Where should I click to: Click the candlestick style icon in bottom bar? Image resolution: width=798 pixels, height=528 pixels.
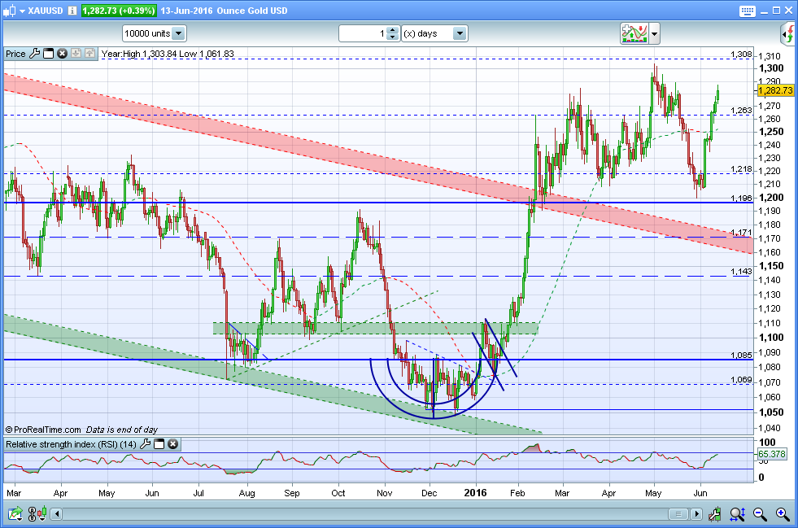tap(41, 513)
